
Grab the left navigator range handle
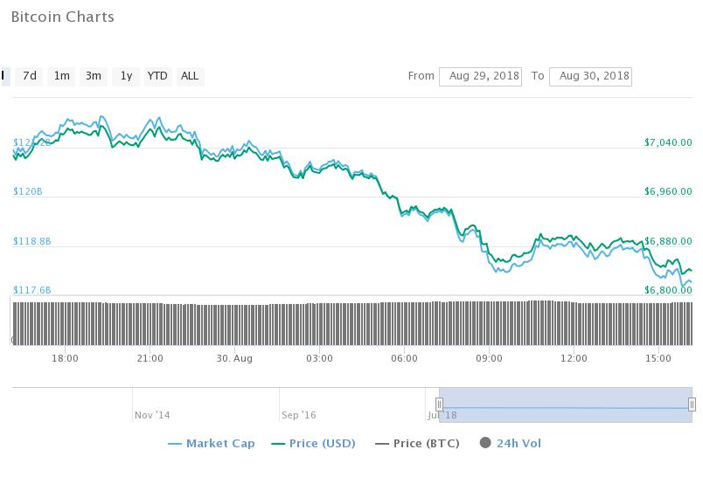(x=440, y=404)
